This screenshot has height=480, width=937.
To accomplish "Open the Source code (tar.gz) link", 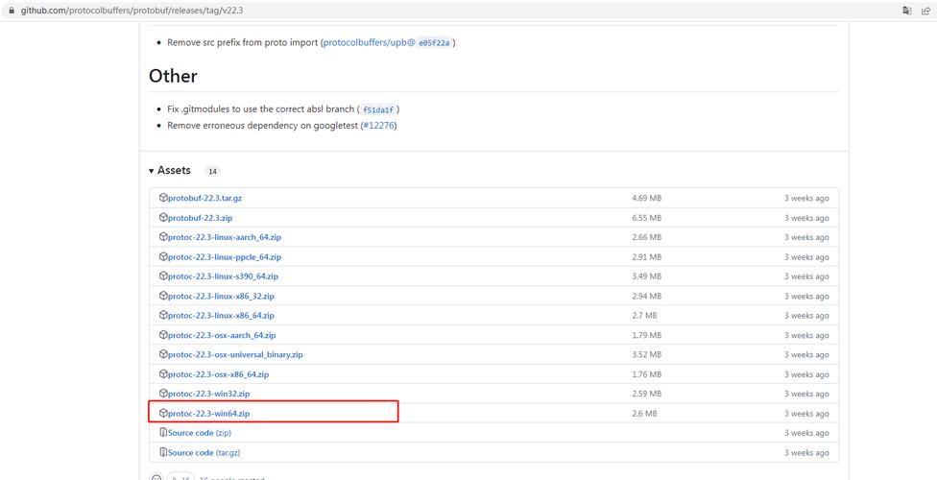I will [204, 453].
